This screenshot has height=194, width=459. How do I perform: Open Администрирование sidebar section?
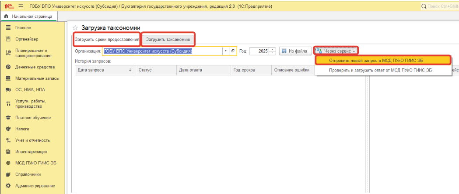[x=35, y=186]
